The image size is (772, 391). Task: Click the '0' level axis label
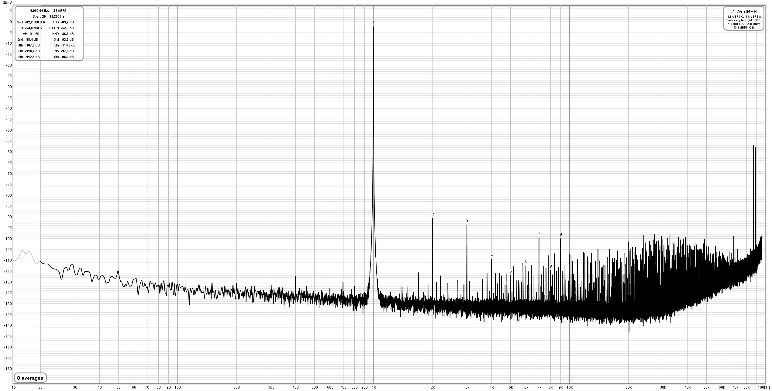click(10, 22)
